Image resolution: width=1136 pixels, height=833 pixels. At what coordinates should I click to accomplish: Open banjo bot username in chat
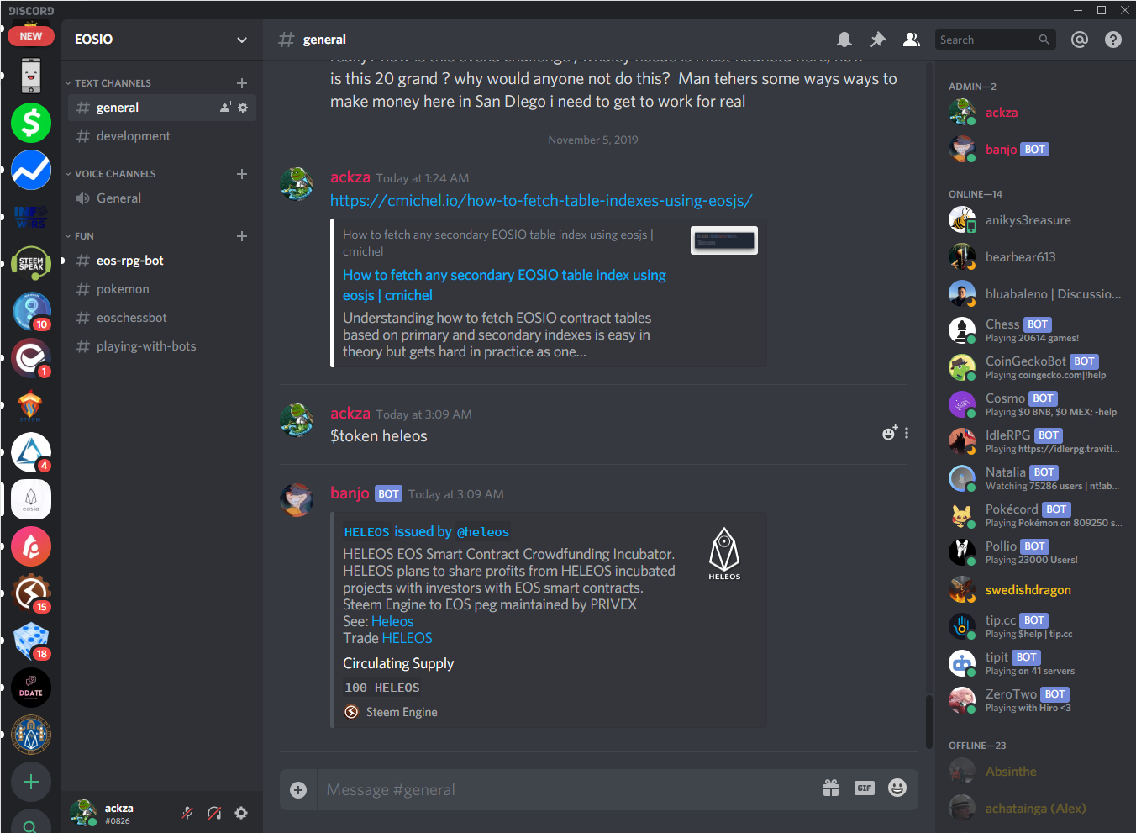pos(350,493)
